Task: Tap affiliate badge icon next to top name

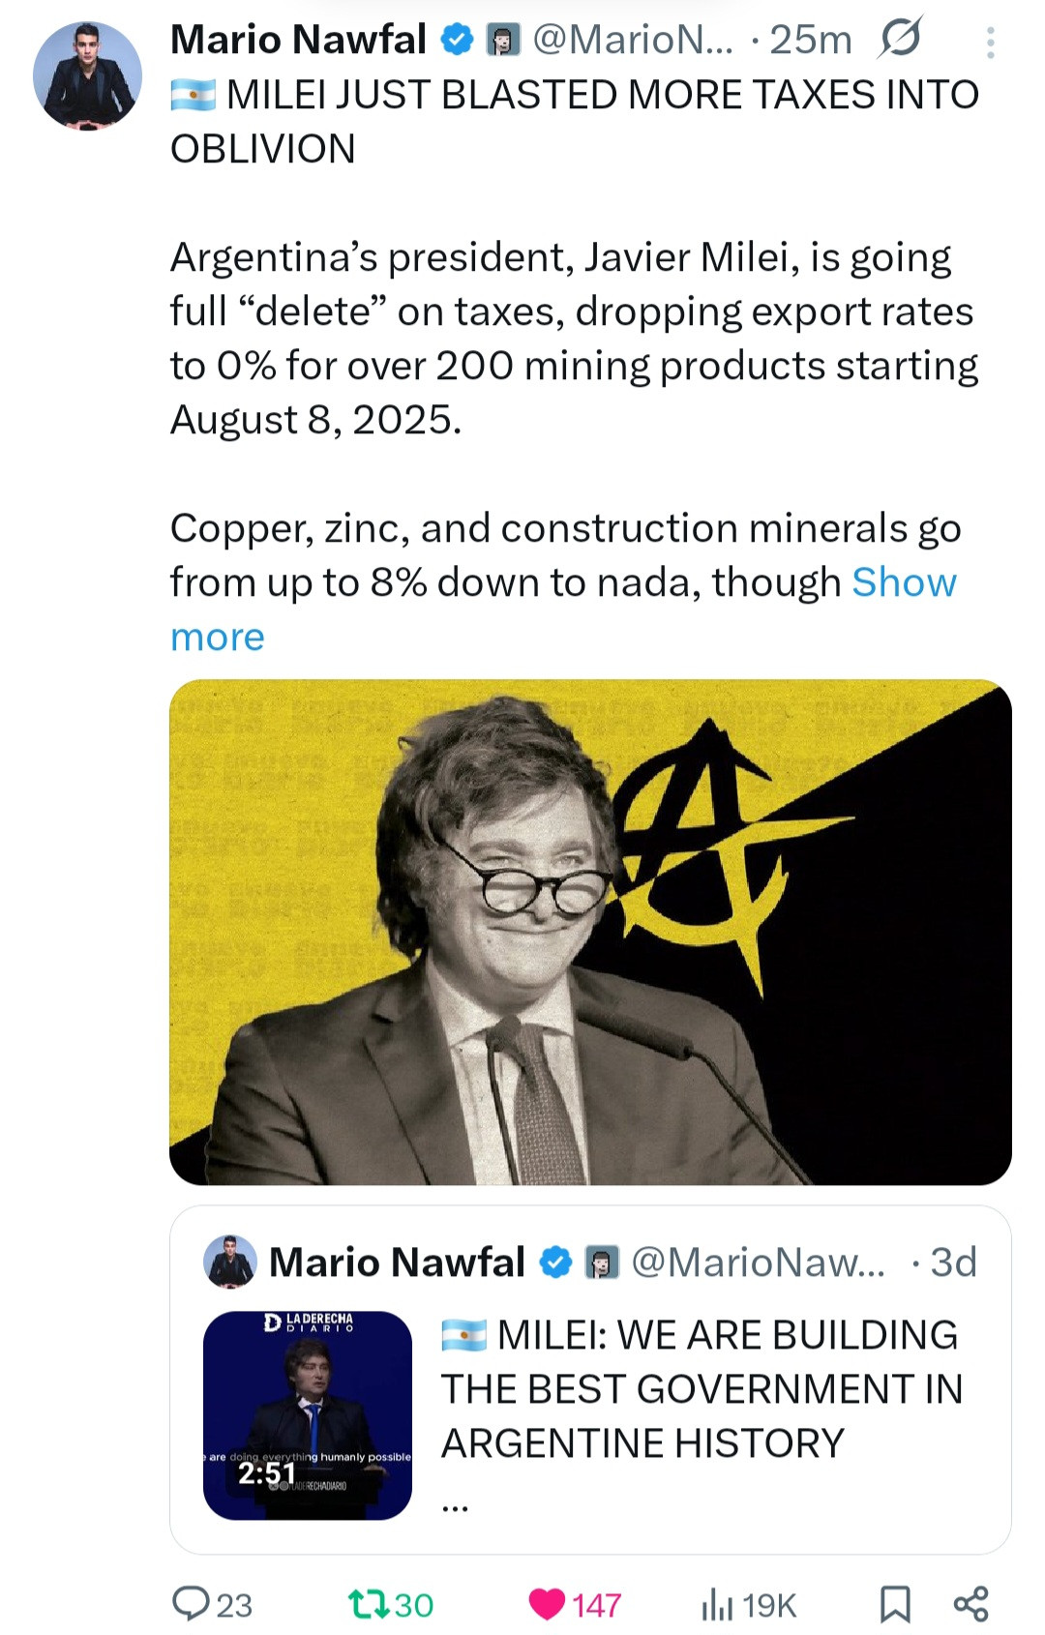Action: (x=502, y=41)
